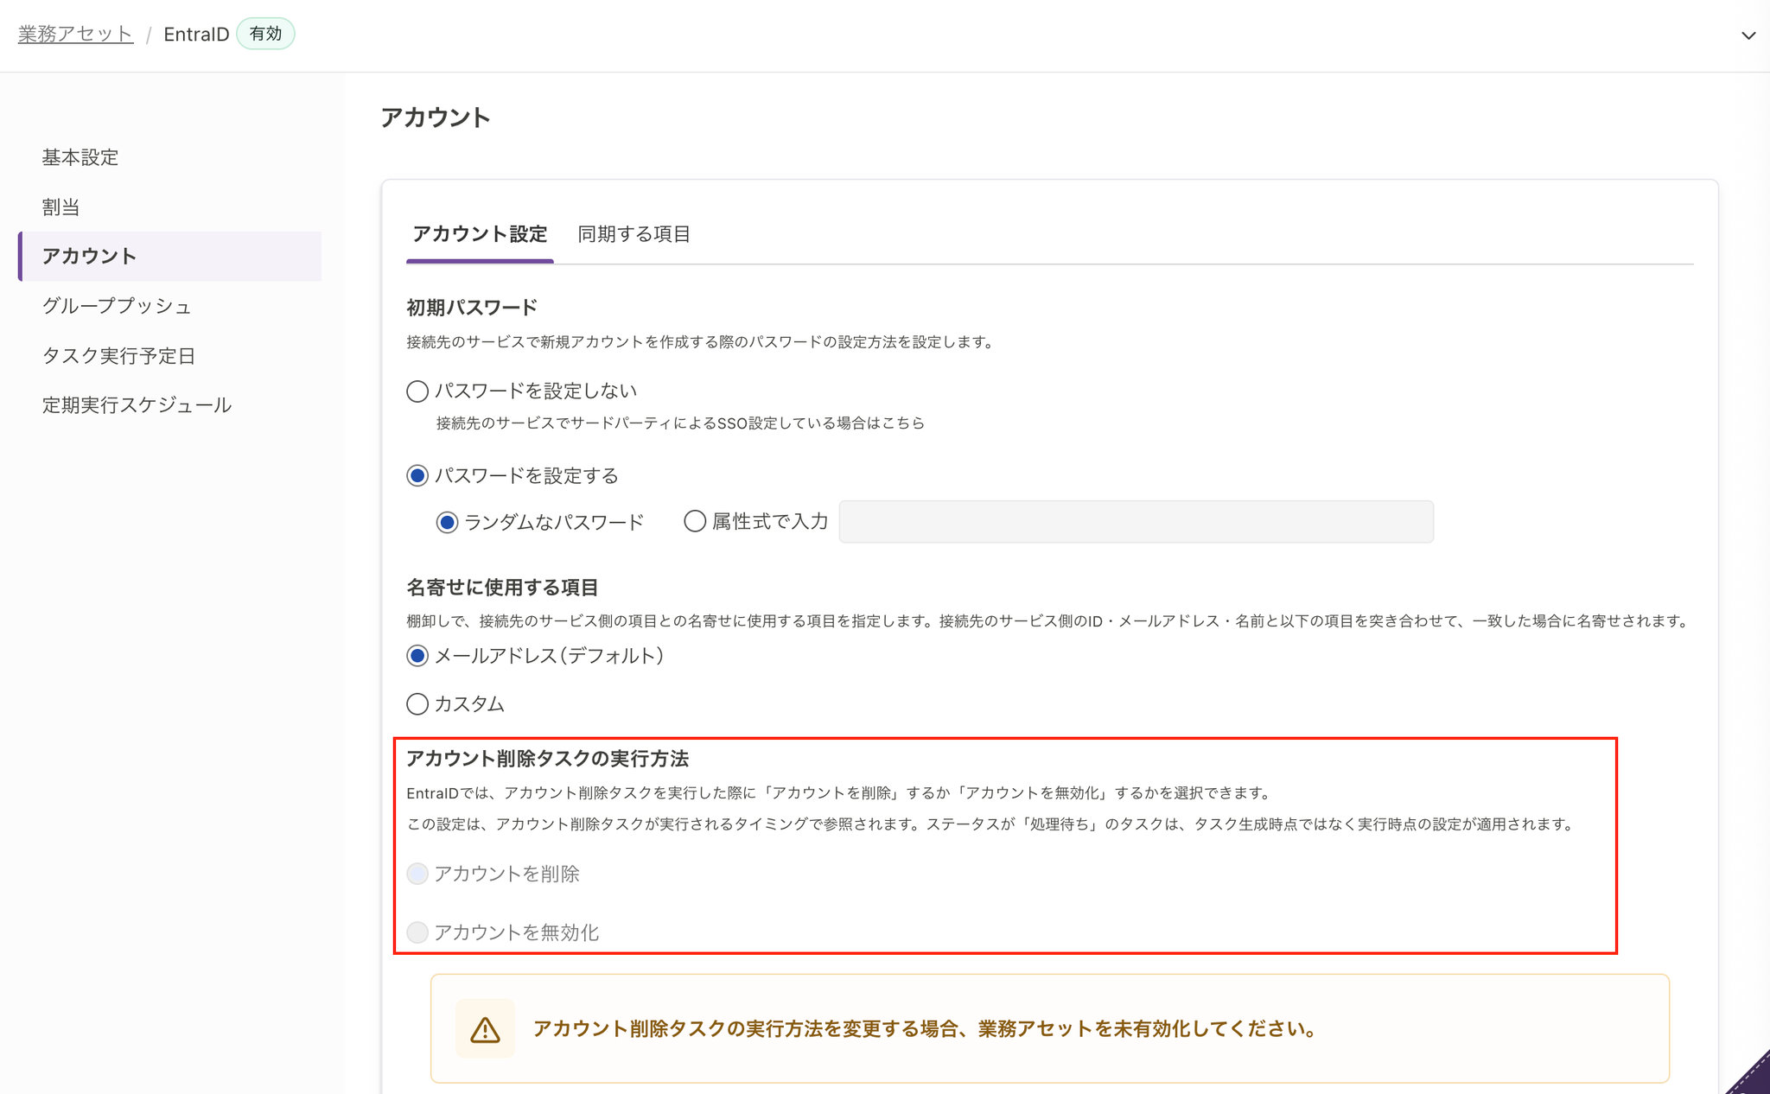The height and width of the screenshot is (1094, 1770).
Task: Click the attribute expression input field
Action: coord(1136,522)
